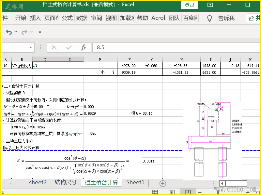Select column H header
The image size is (261, 195).
pos(181,59)
